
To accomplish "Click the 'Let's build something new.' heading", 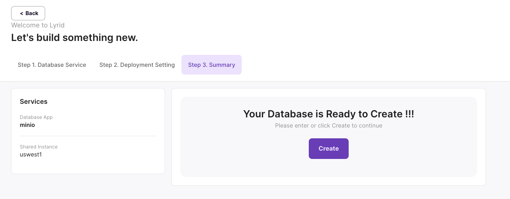I will pos(74,38).
